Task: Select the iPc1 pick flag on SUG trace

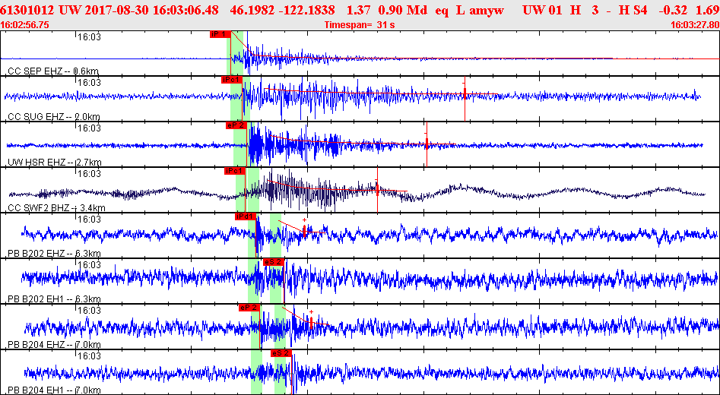Action: point(231,79)
